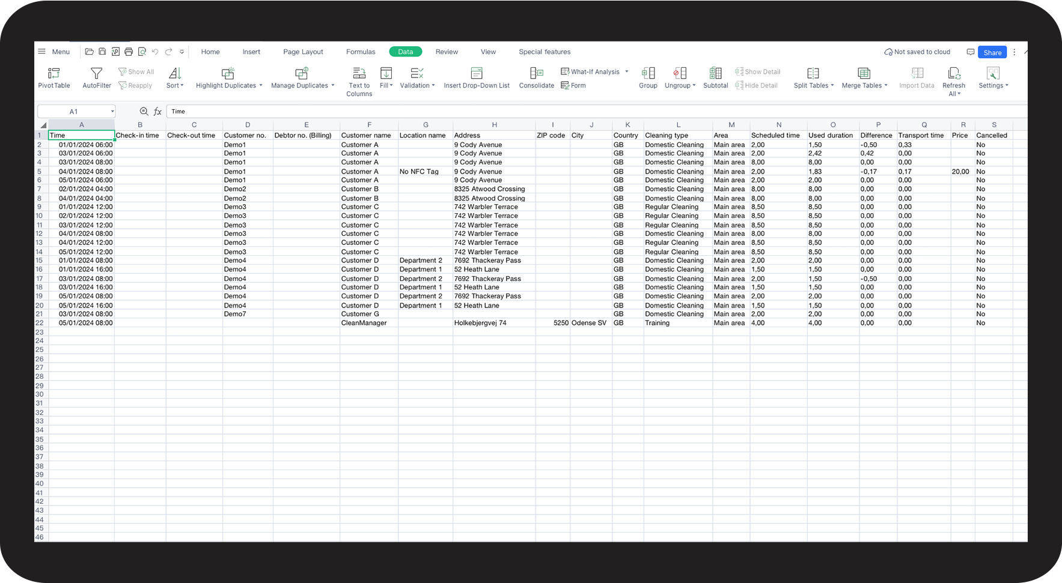Click the undo arrow icon

point(155,52)
